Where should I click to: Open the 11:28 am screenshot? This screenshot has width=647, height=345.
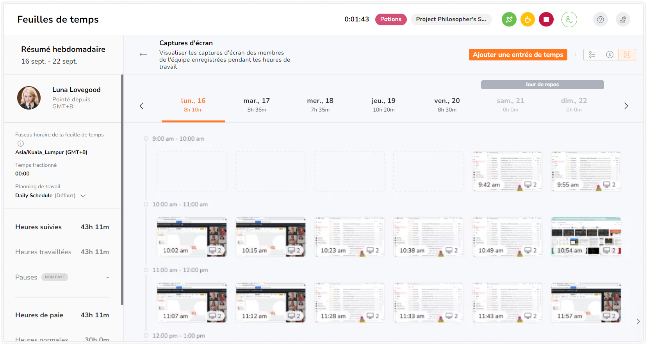point(349,303)
